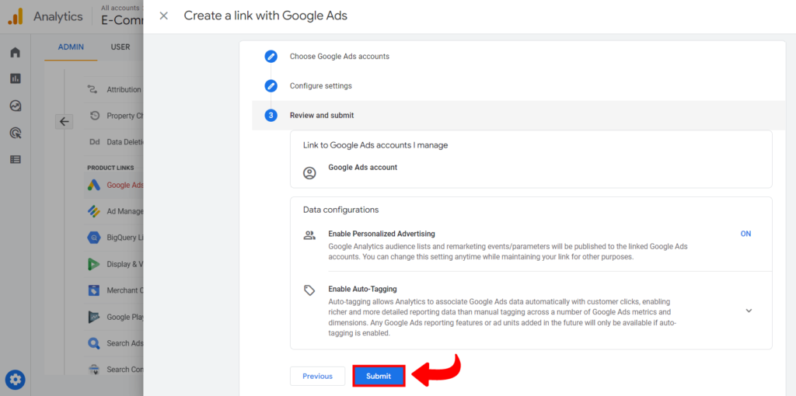
Task: Open Configure table icon in sidebar
Action: pyautogui.click(x=15, y=159)
